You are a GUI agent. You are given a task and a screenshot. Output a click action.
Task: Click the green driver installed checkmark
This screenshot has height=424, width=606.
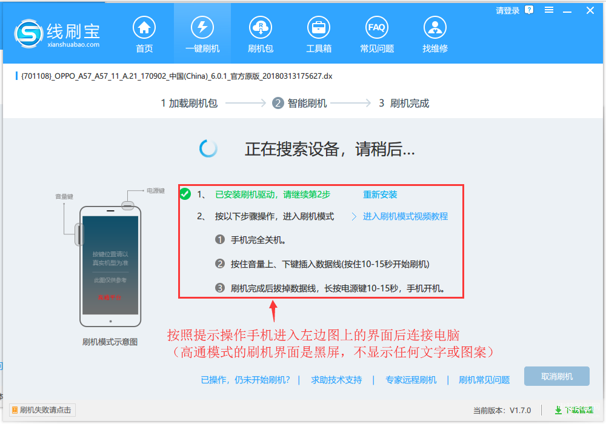185,194
